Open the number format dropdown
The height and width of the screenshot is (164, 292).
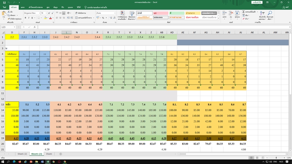(115, 13)
